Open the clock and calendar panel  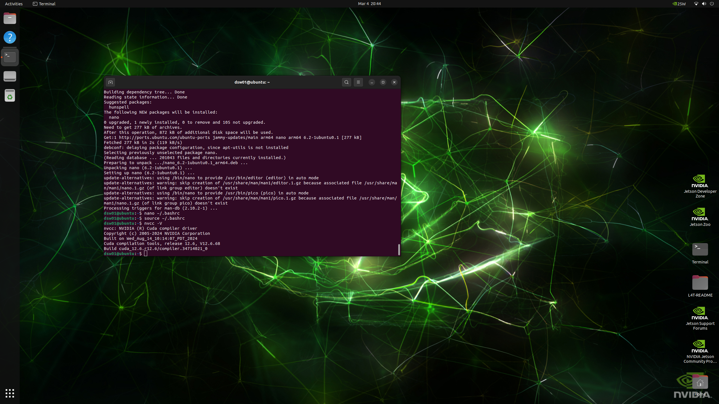click(369, 4)
